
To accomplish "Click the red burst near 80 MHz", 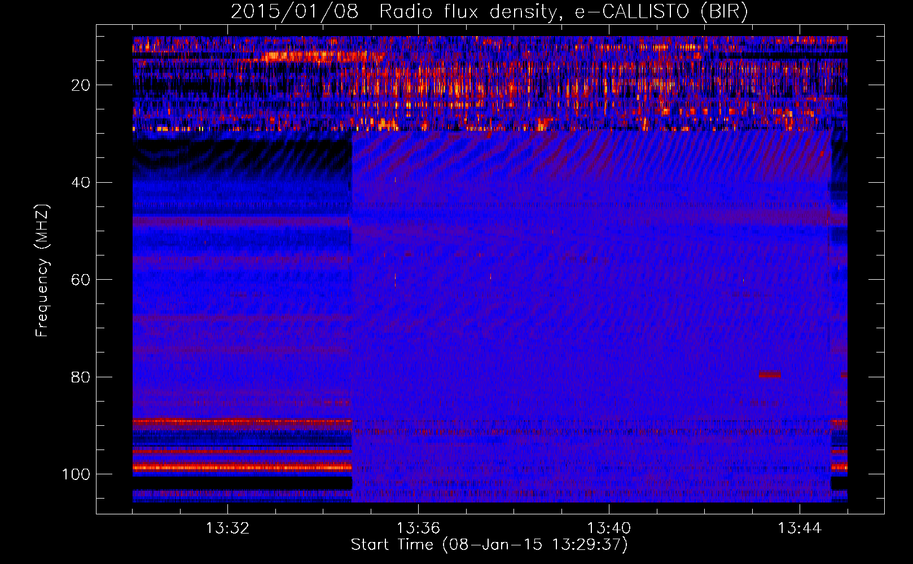I will point(770,374).
